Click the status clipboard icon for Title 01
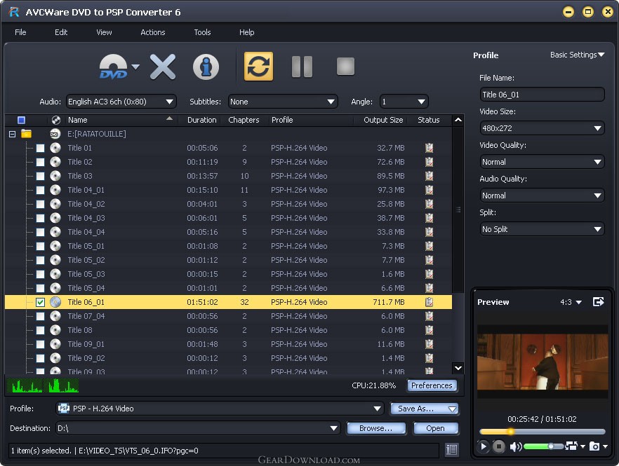The height and width of the screenshot is (466, 619). [429, 148]
